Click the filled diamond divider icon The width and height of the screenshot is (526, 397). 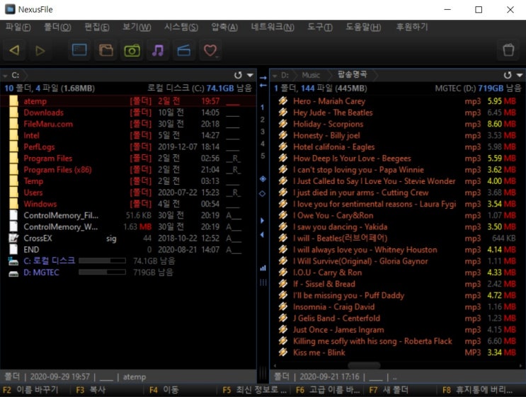click(263, 179)
